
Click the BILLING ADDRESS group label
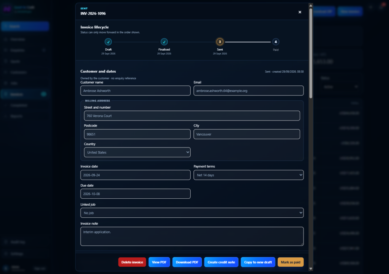(98, 101)
